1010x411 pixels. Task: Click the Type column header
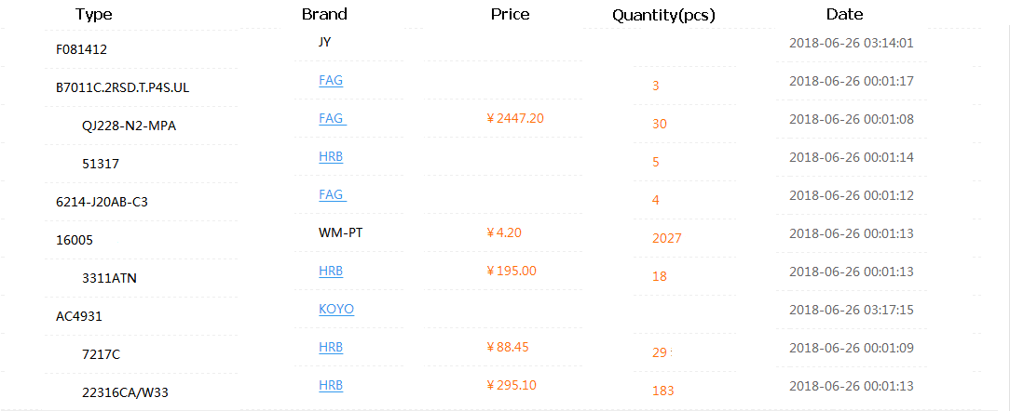pyautogui.click(x=94, y=14)
